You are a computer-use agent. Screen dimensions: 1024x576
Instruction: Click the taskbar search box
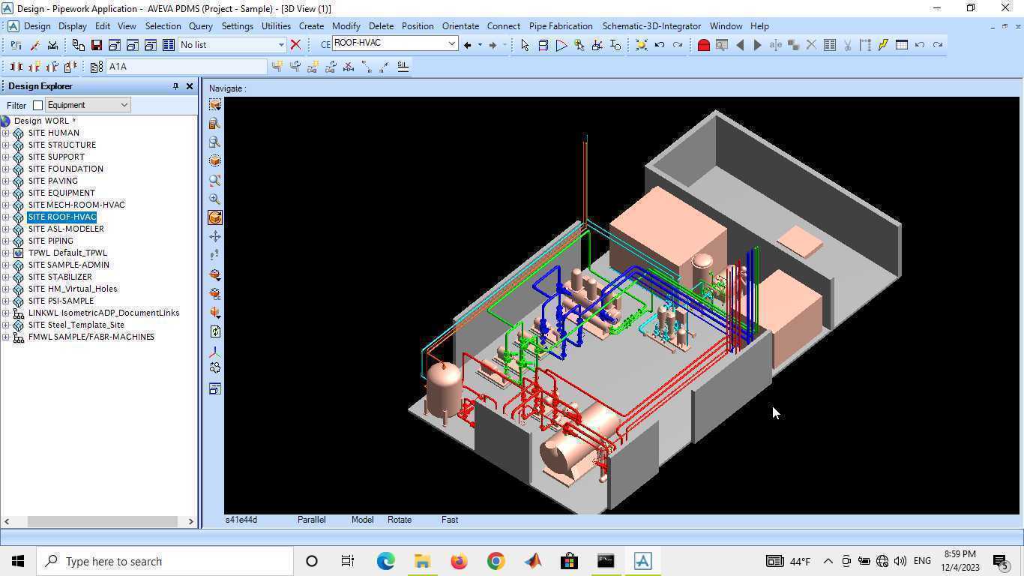point(165,561)
